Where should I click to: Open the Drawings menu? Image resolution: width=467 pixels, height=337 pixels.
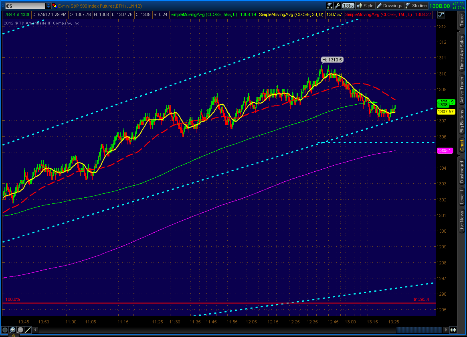pyautogui.click(x=389, y=6)
